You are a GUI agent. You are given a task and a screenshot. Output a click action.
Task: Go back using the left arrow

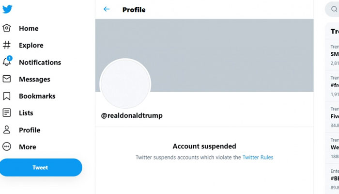point(107,9)
